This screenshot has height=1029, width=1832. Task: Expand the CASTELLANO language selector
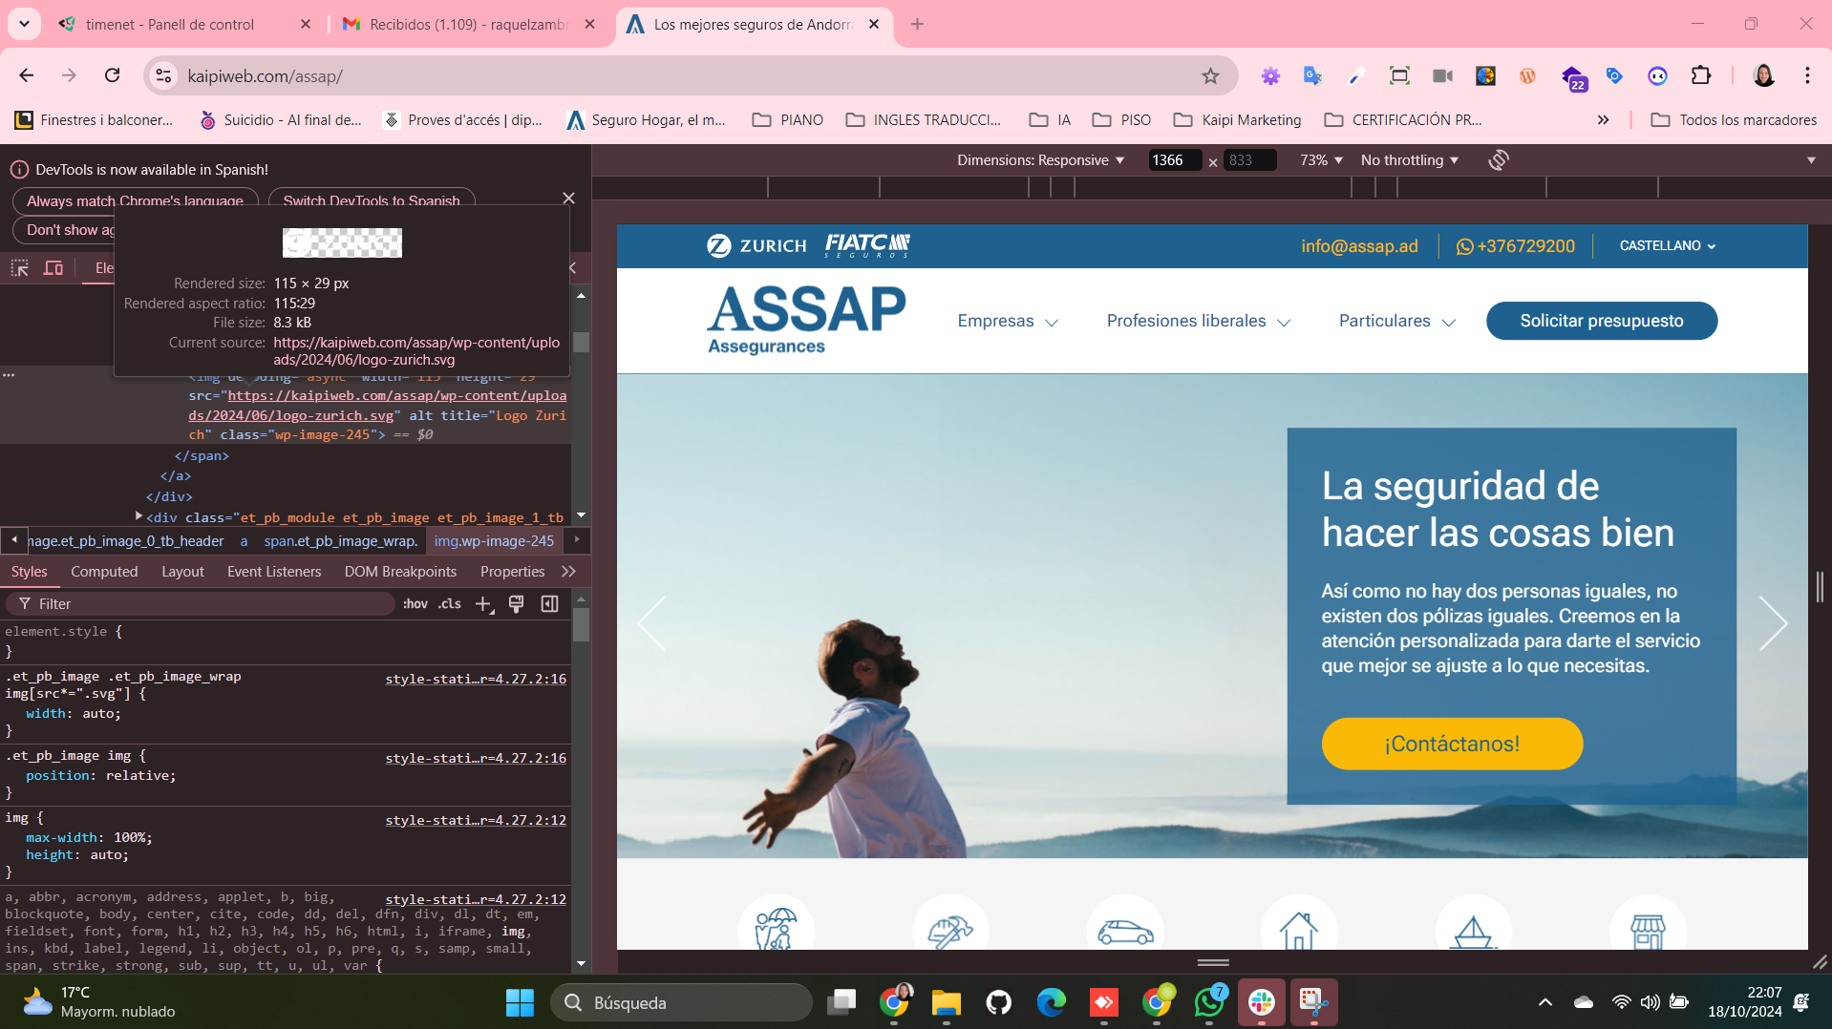tap(1668, 246)
